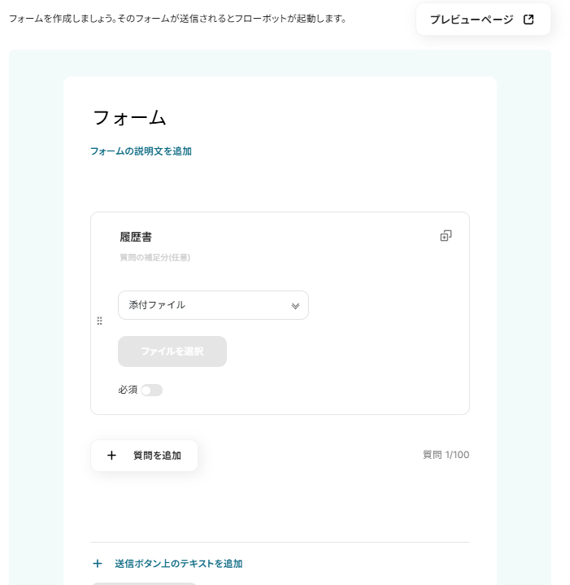Click the plus icon in 質問を追加
The height and width of the screenshot is (585, 570).
pos(111,456)
